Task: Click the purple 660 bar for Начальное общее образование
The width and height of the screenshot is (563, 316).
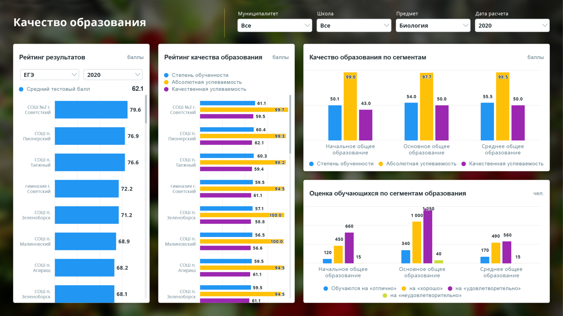Action: point(349,248)
